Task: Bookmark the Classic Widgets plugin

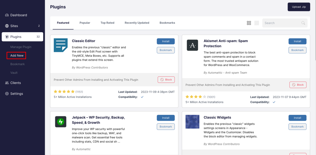Action: 297,127
